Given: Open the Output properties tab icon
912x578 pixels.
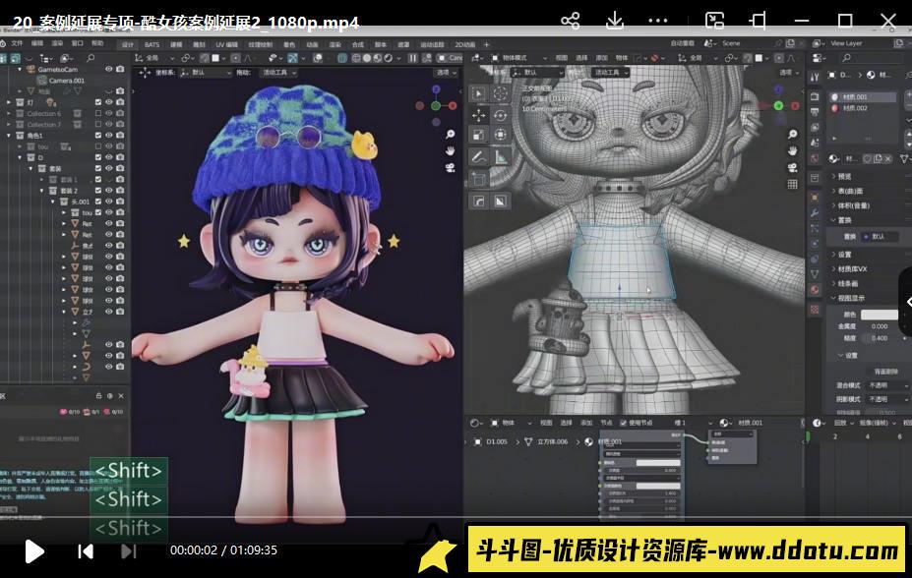Looking at the screenshot, I should [815, 112].
